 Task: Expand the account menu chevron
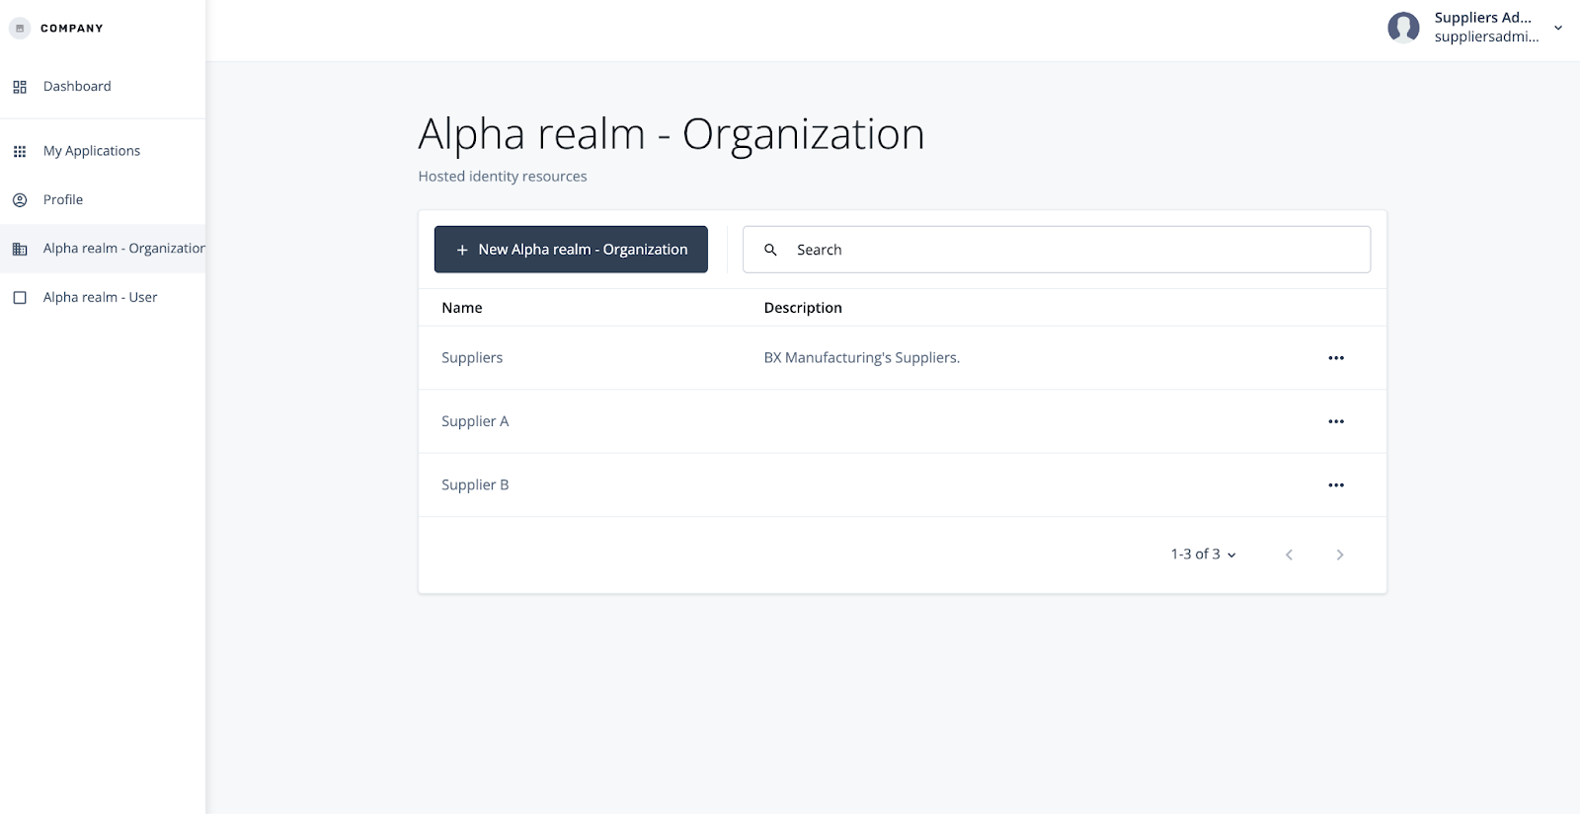pyautogui.click(x=1558, y=28)
